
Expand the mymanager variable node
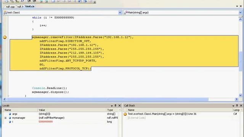tap(5, 118)
